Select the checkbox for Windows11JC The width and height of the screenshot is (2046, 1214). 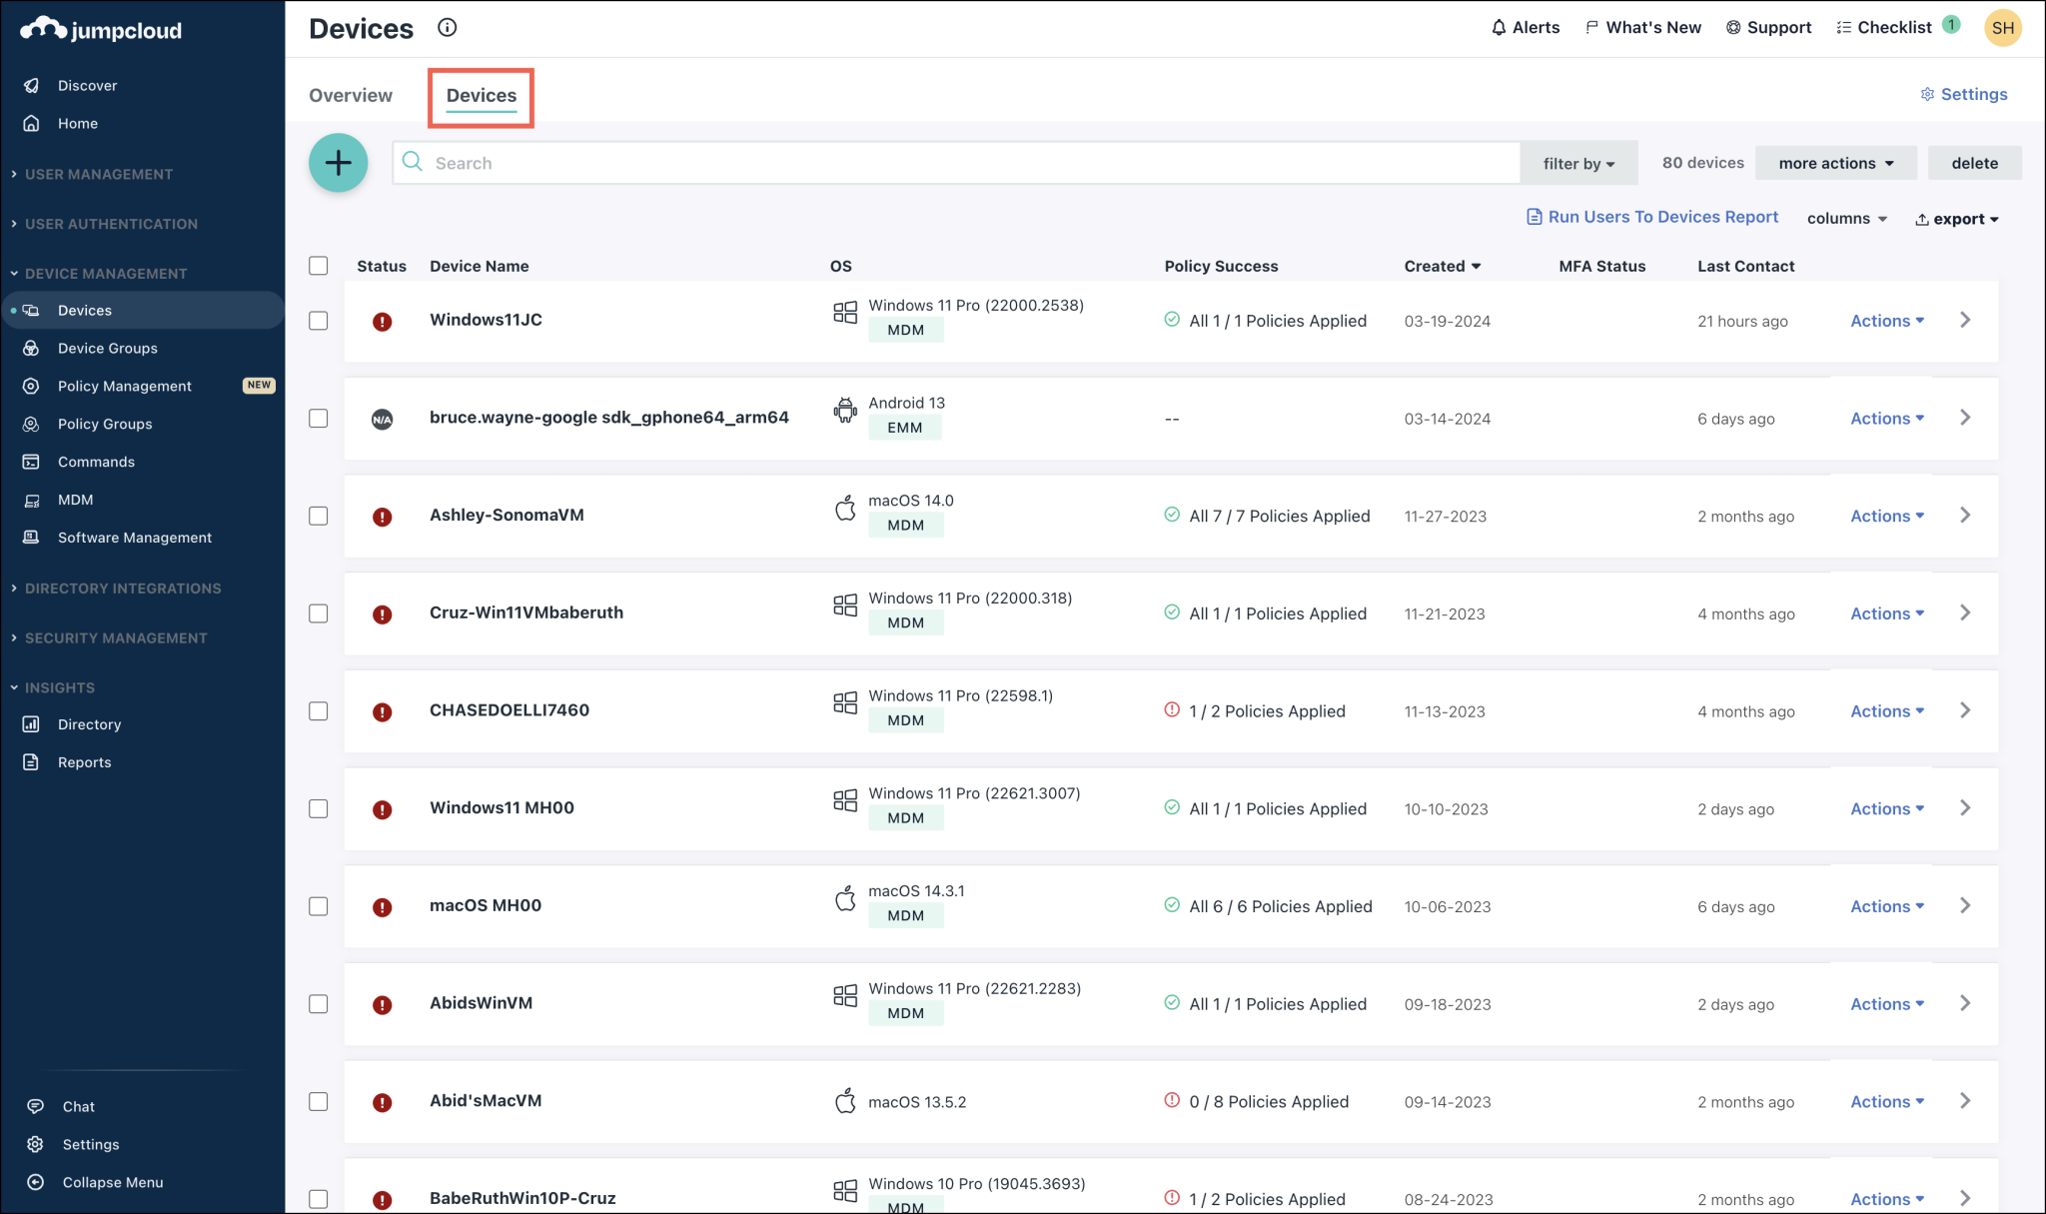(x=318, y=320)
